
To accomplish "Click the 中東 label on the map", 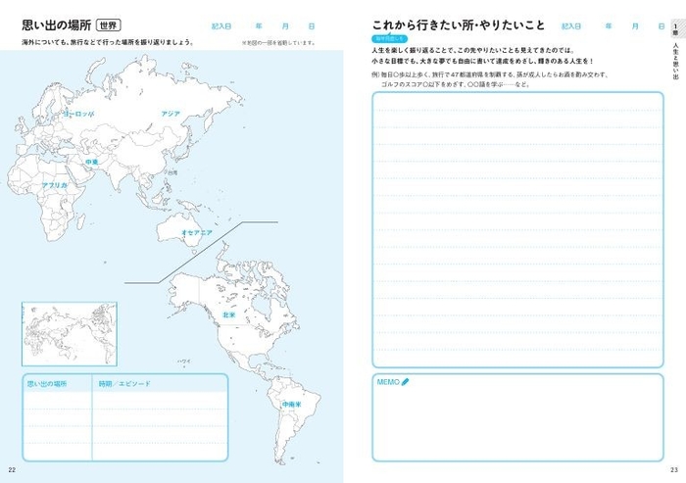I will click(x=91, y=162).
